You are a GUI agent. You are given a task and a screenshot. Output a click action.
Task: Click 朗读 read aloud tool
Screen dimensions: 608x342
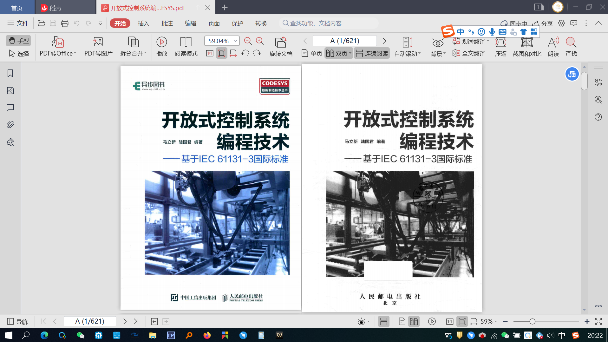click(x=553, y=47)
